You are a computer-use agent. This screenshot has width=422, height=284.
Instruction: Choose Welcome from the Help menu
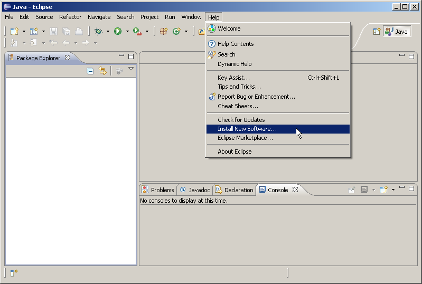point(278,29)
